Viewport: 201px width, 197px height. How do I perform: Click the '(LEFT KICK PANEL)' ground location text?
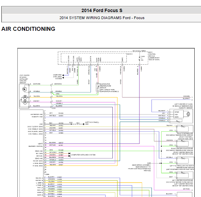tap(92, 122)
